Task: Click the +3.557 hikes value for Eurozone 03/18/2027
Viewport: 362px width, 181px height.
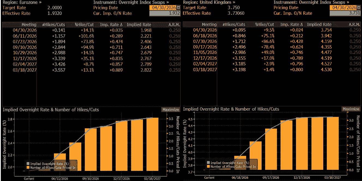Action: [x=58, y=70]
